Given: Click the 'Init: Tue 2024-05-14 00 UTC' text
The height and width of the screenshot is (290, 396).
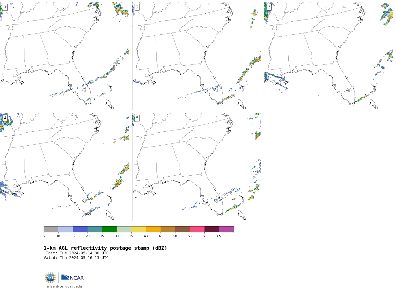Looking at the screenshot, I should pyautogui.click(x=77, y=253).
